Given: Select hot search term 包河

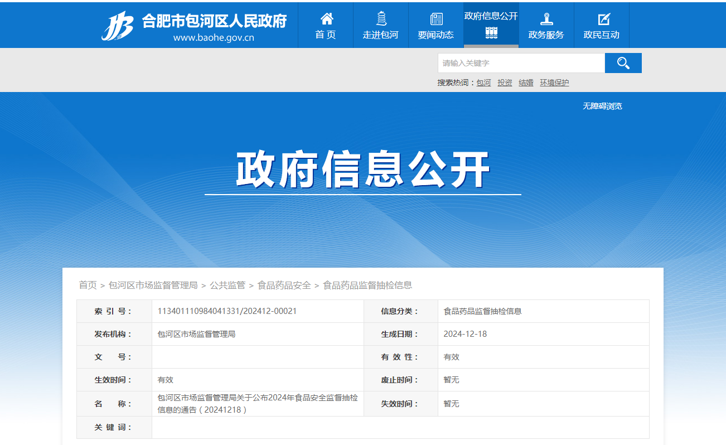Looking at the screenshot, I should pos(483,83).
